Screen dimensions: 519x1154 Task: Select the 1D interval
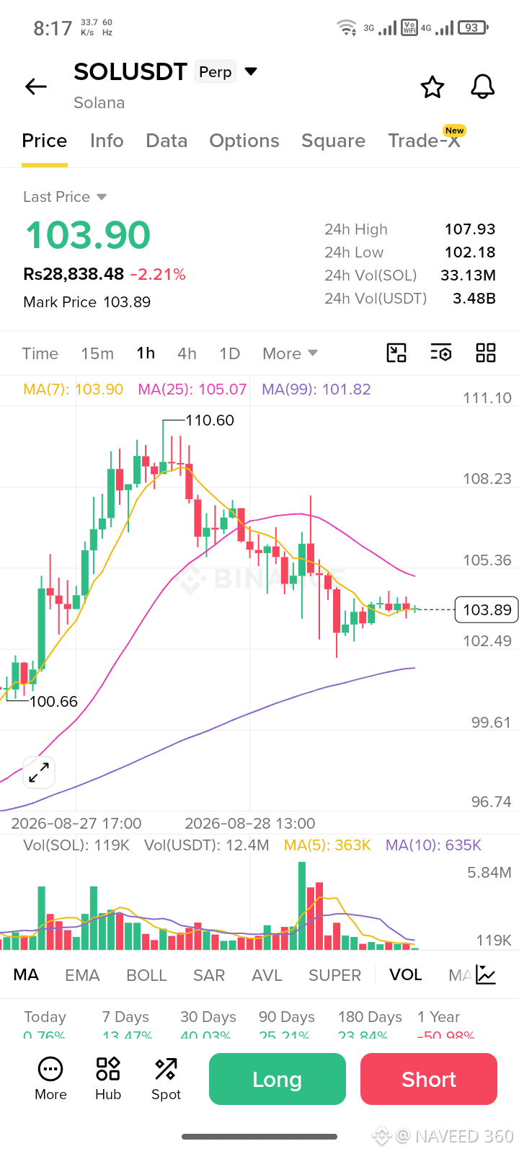pyautogui.click(x=229, y=353)
